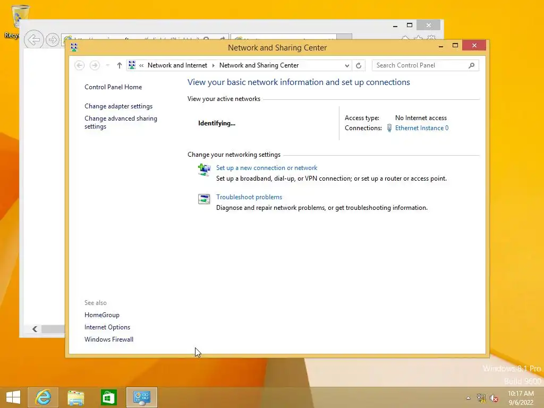Close the Internet Explorer window
The image size is (544, 408).
pos(429,25)
